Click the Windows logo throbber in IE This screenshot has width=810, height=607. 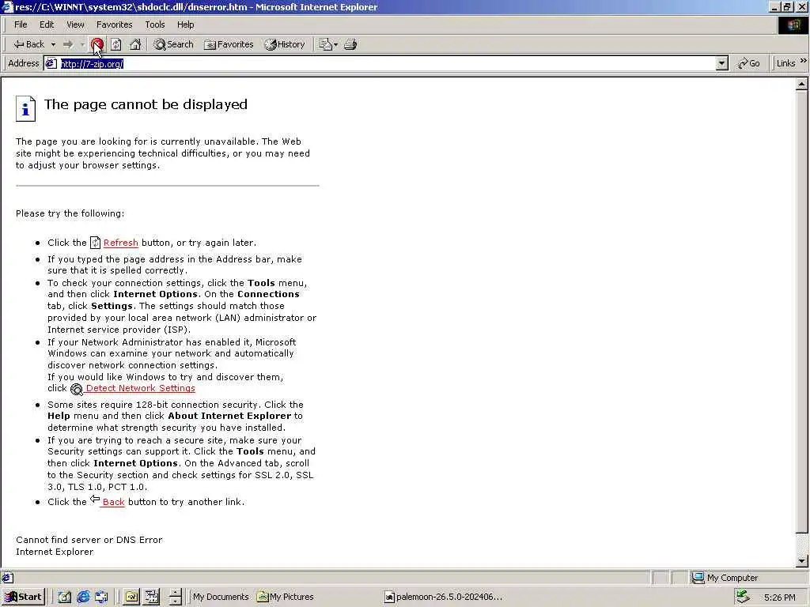tap(793, 25)
